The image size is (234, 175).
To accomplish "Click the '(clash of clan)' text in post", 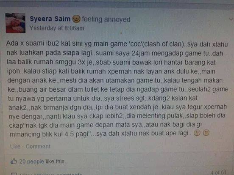I will [x=163, y=44].
